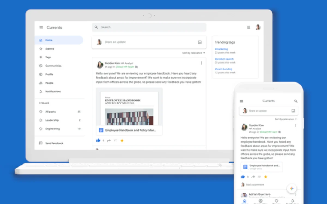Screen dimensions: 327x204
Task: Tap Add a comment on the phone
Action: click(255, 185)
